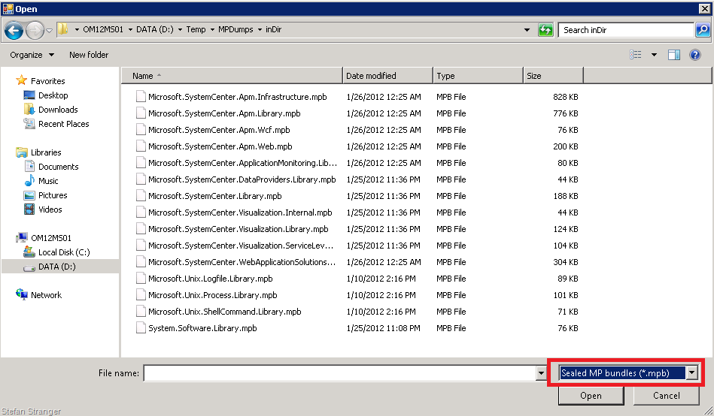Open the Documents library
The width and height of the screenshot is (714, 416).
tap(58, 167)
